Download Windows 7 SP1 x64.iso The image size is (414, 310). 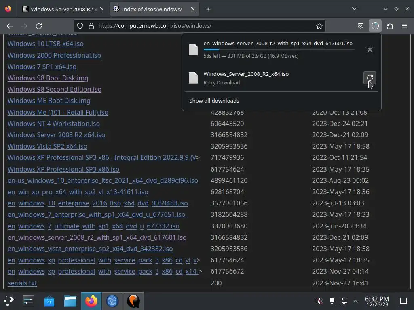pyautogui.click(x=42, y=67)
